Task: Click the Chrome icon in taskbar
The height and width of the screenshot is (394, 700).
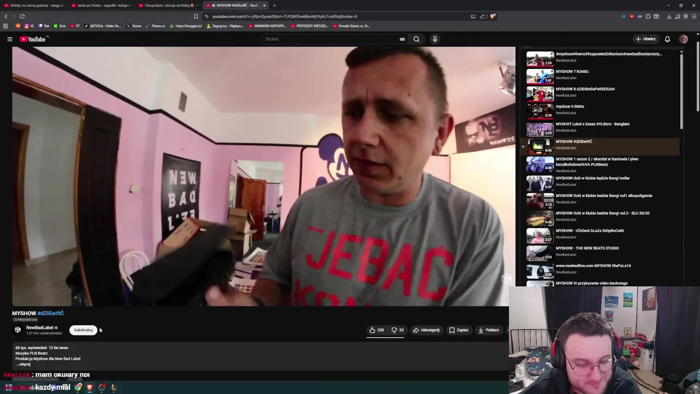Action: click(78, 387)
